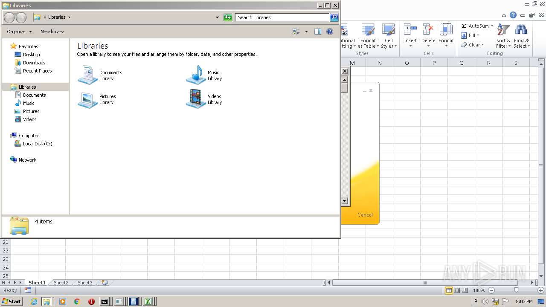Open Excel's Format as Table gallery
The image size is (546, 307).
368,36
